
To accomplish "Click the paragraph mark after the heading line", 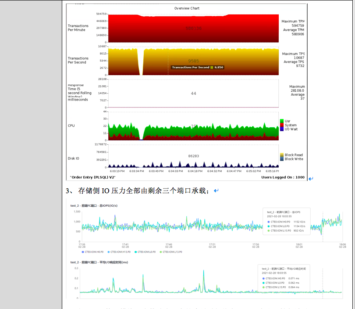I will point(216,191).
